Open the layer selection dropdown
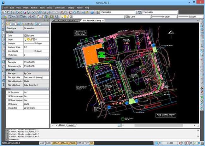The width and height of the screenshot is (205, 146). click(92, 17)
